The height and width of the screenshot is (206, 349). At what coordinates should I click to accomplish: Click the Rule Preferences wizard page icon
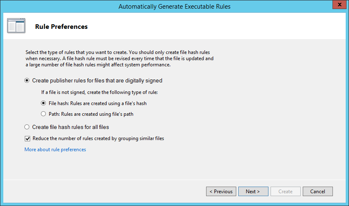[16, 26]
